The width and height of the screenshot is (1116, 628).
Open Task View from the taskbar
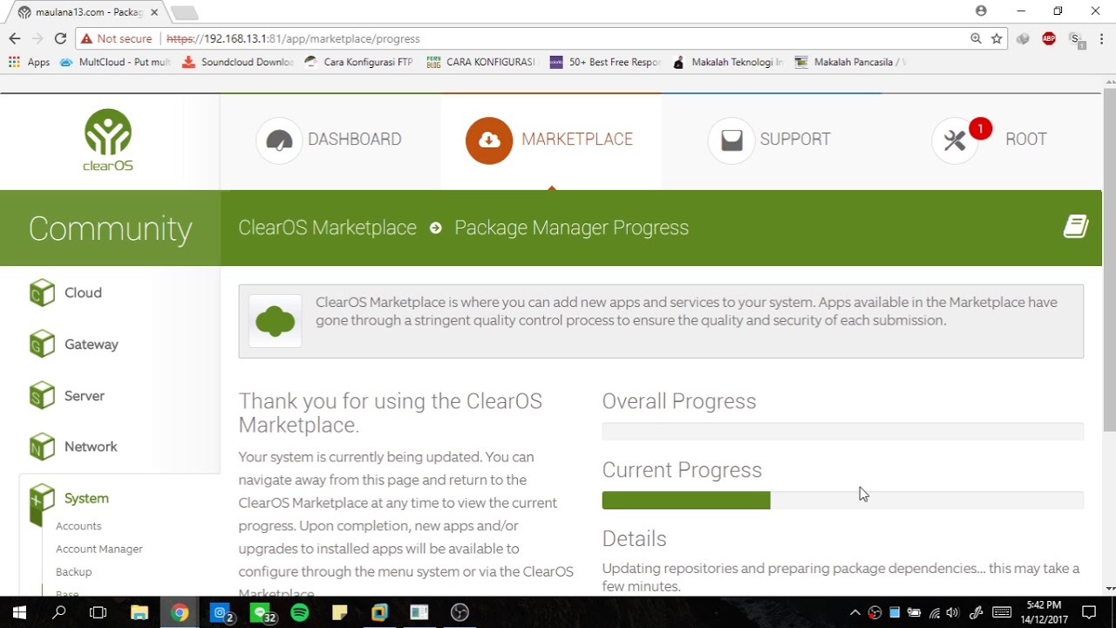99,612
